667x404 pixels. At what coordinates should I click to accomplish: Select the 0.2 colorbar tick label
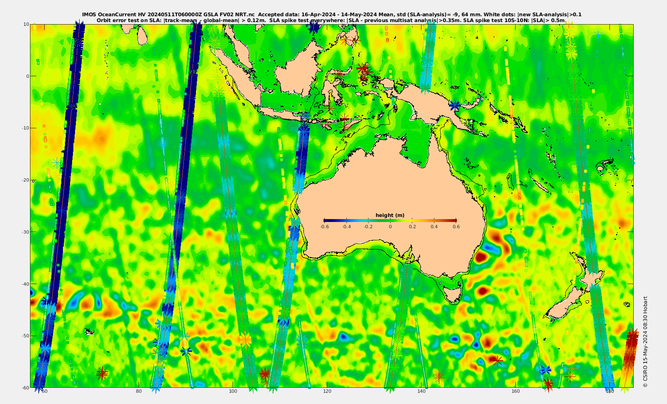point(412,227)
